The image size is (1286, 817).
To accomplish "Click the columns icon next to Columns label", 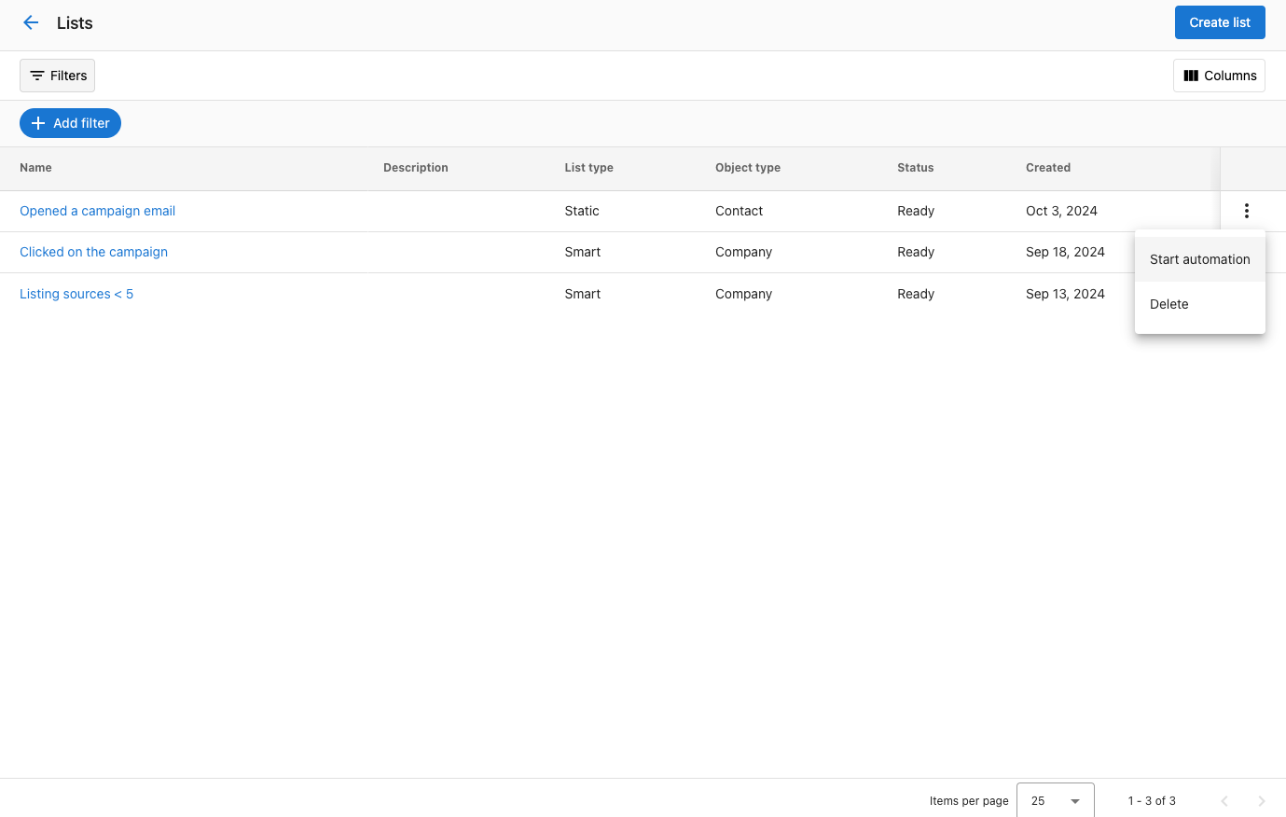I will pos(1192,75).
